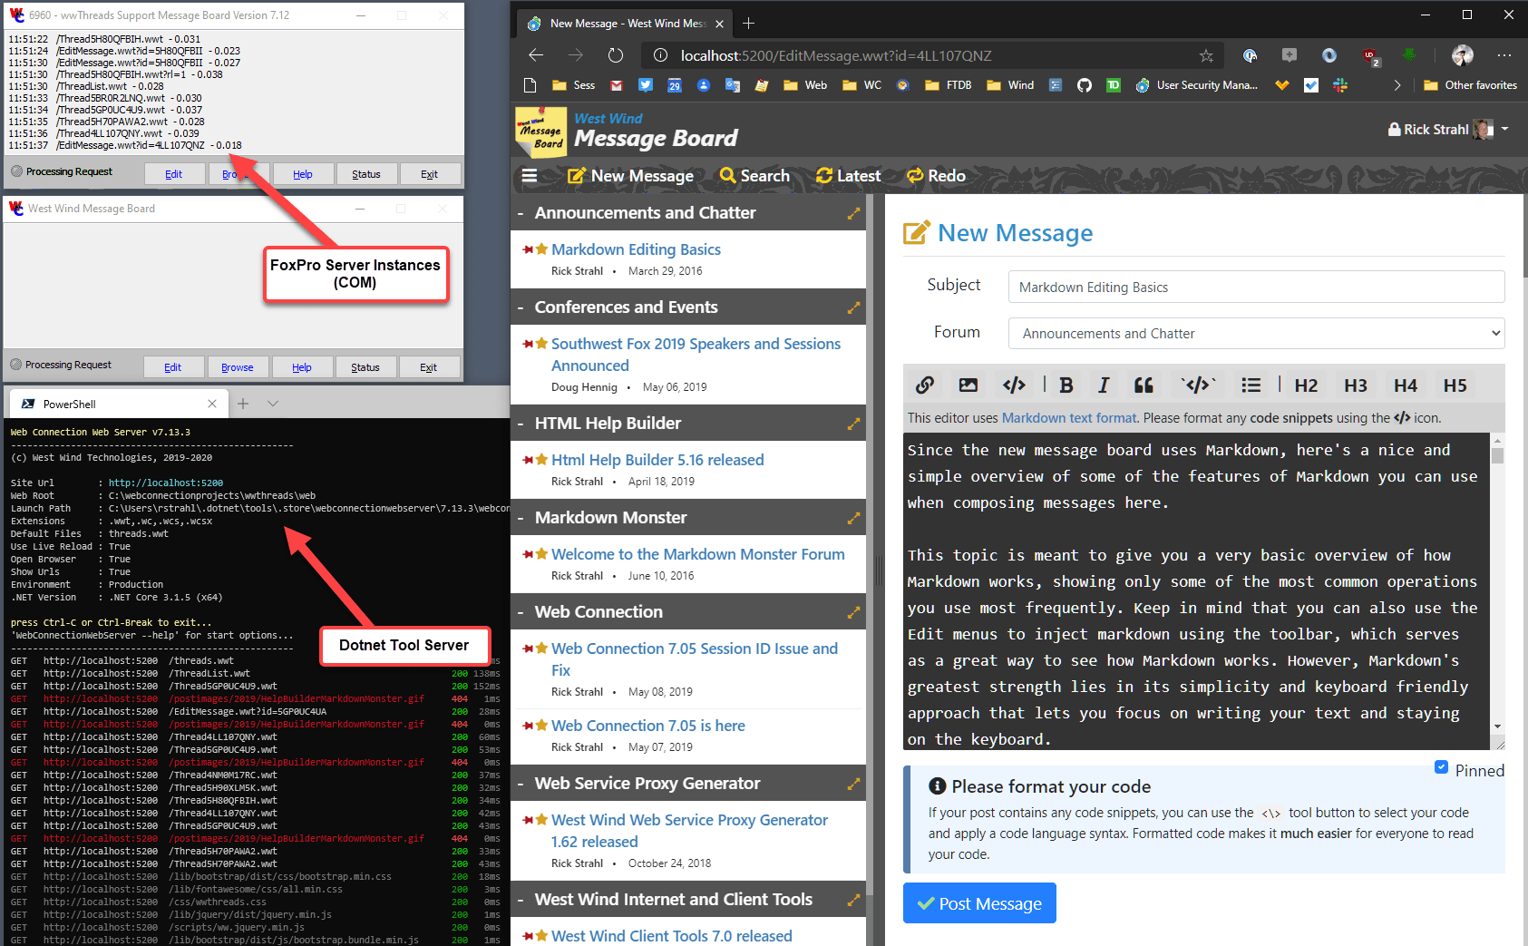Expand Web Service Proxy Generator forum view
1528x946 pixels.
(x=853, y=784)
